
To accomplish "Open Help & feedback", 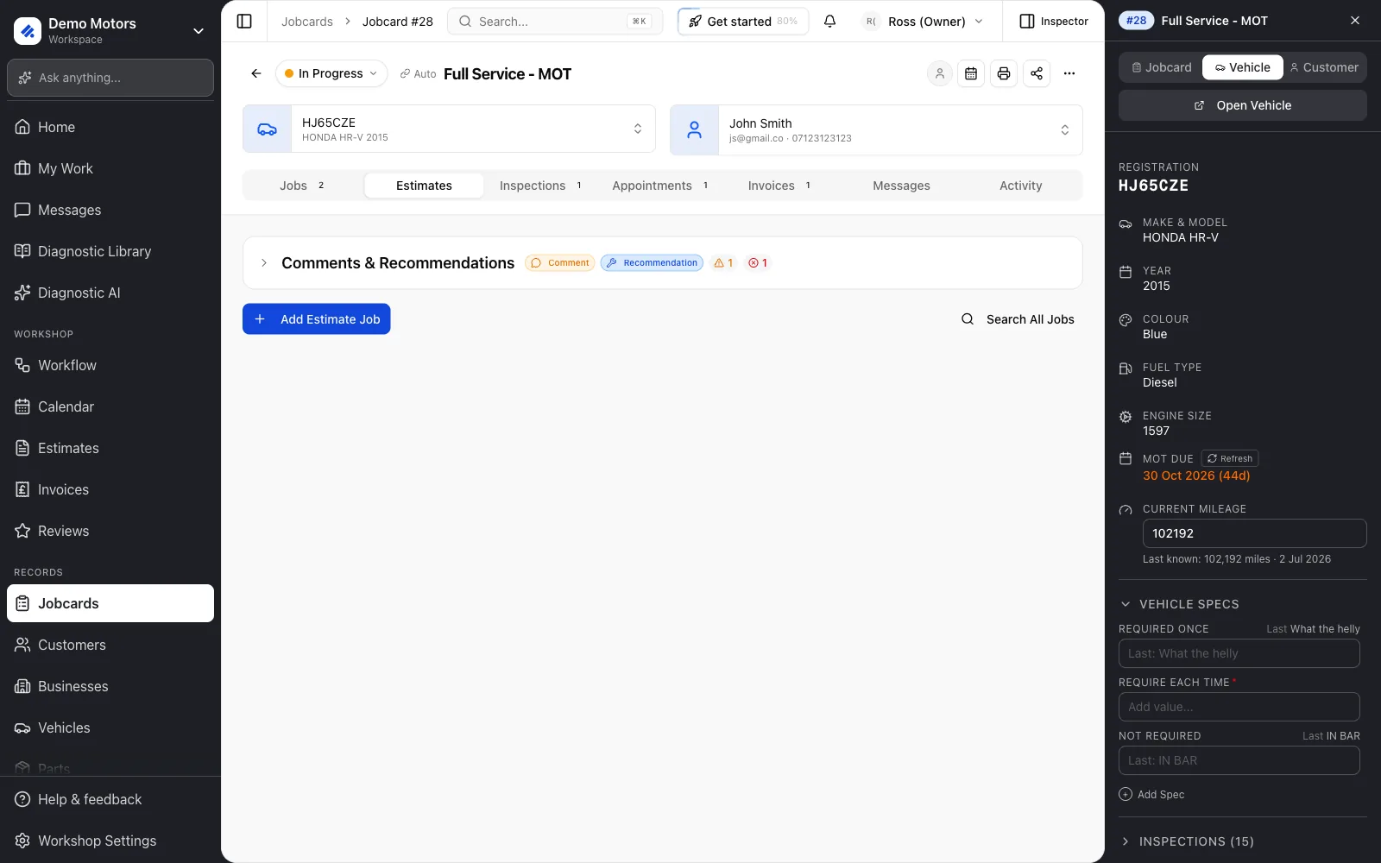I will coord(110,799).
